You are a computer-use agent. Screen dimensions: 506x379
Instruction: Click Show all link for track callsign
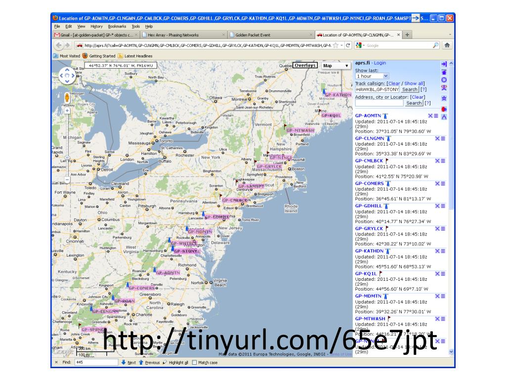click(414, 83)
